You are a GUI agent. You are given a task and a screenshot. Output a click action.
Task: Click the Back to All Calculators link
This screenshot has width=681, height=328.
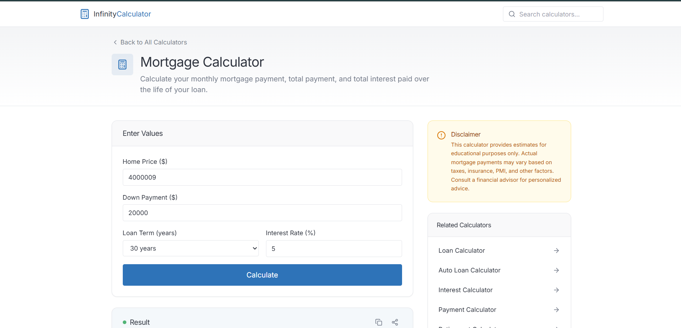click(x=154, y=42)
